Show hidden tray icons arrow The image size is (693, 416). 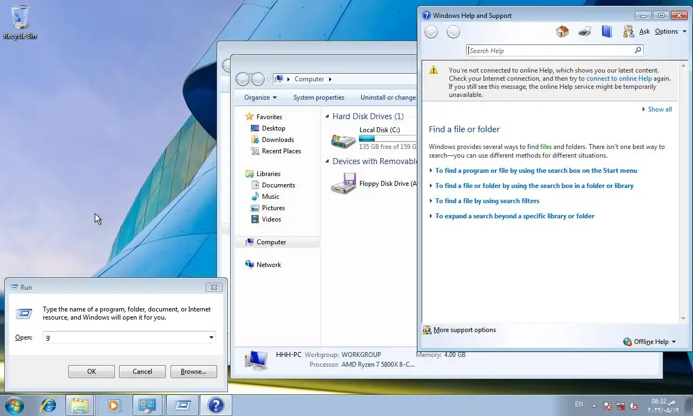point(594,405)
